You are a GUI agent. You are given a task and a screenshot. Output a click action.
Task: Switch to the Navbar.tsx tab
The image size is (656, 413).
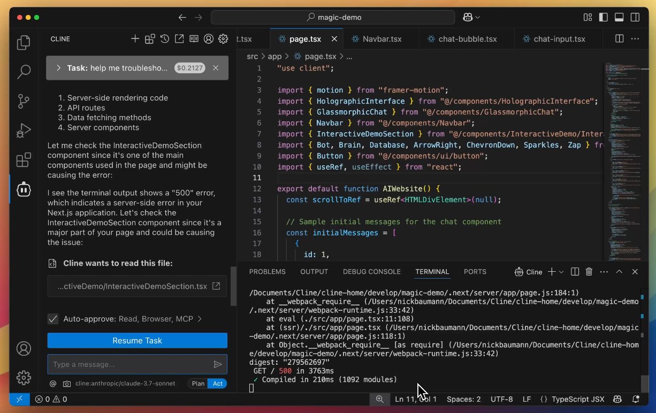pos(382,39)
